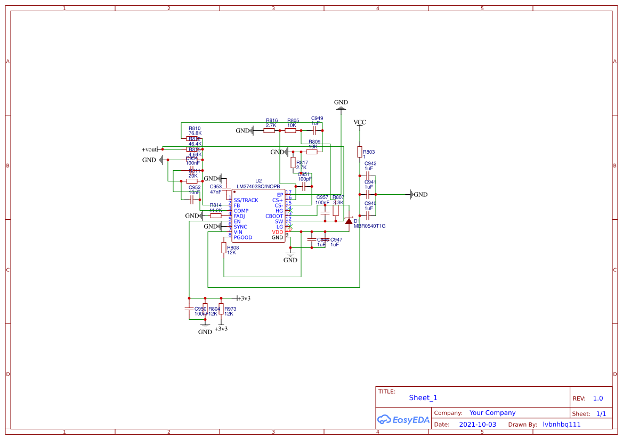
Task: Click the date field 2021-10-03
Action: (x=477, y=424)
